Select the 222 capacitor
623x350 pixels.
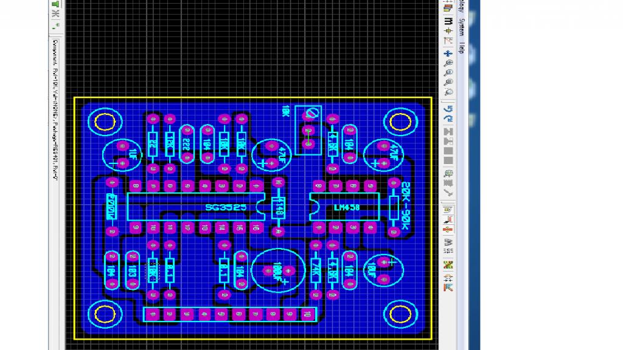click(187, 144)
